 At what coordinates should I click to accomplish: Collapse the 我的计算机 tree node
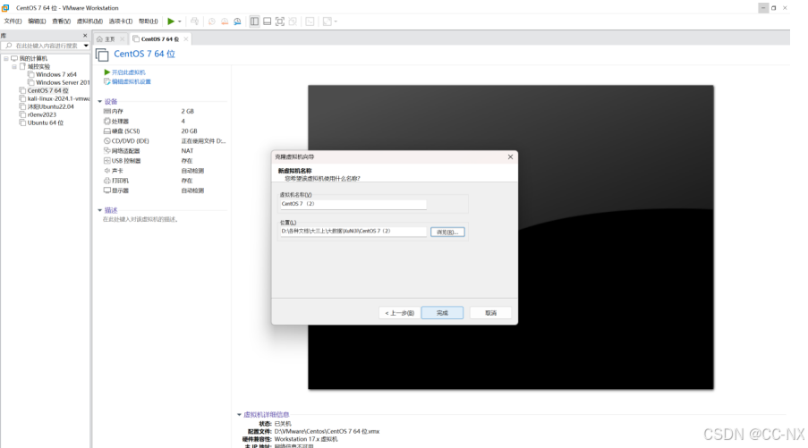pos(6,59)
